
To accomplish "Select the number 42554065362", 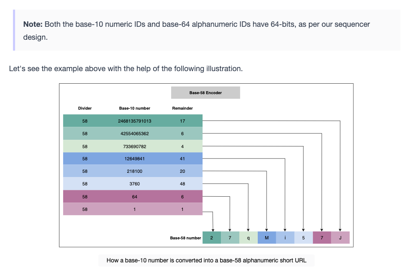I will click(135, 134).
